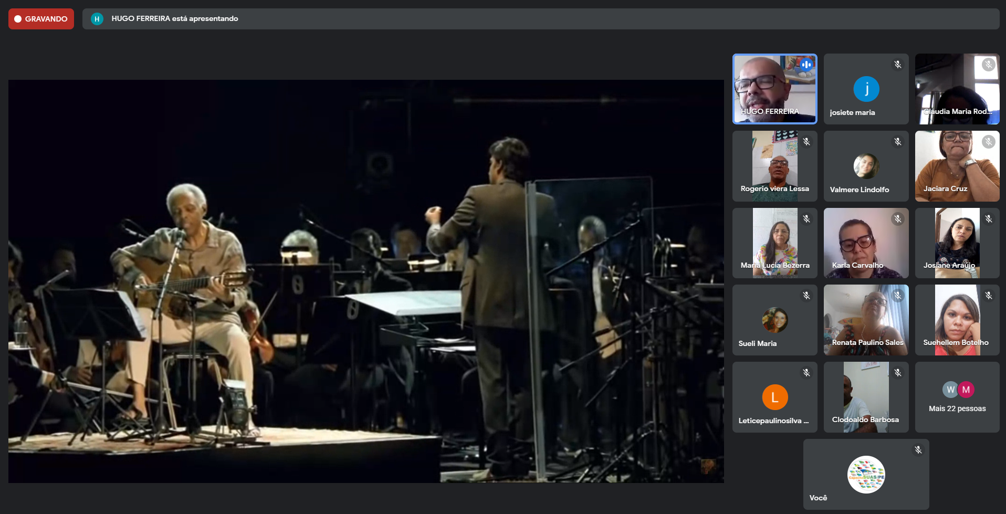Click the red GRAVANDO recording indicator

[x=41, y=19]
